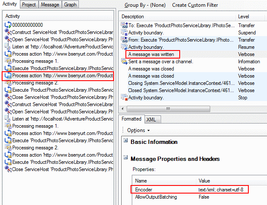This screenshot has height=205, width=267.
Task: Switch to the XML tab
Action: (x=151, y=119)
